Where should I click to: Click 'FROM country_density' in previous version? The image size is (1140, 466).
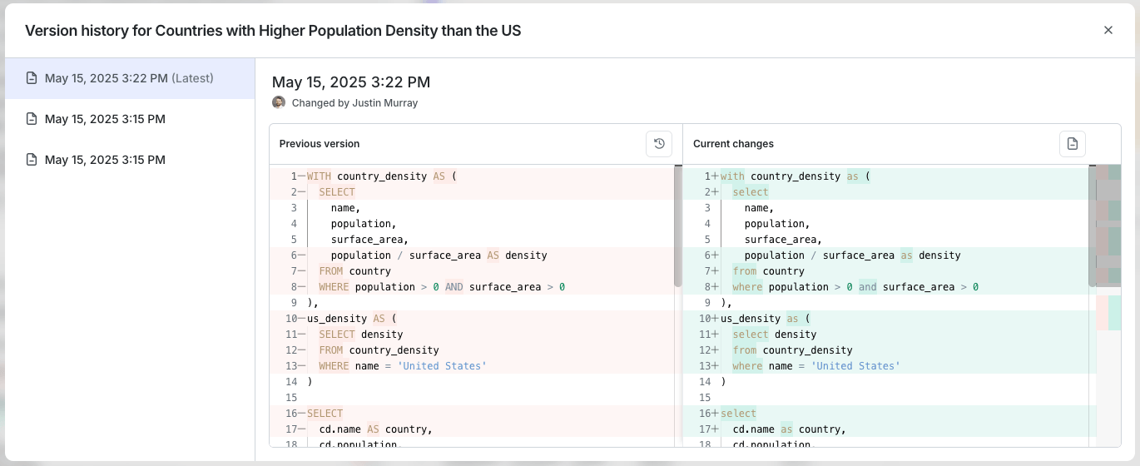click(x=379, y=350)
